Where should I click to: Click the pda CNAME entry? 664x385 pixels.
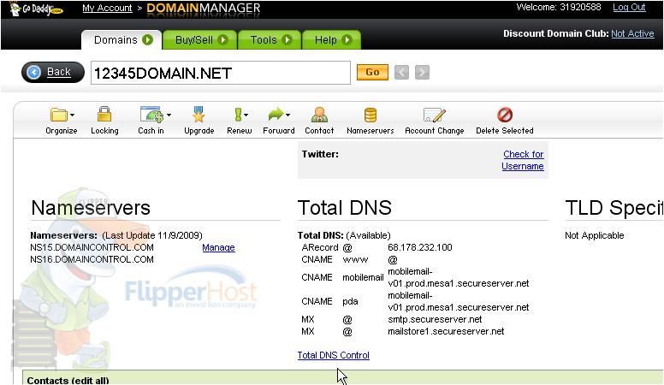coord(350,301)
